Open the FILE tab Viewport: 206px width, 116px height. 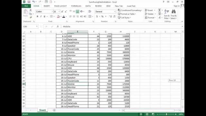26,6
